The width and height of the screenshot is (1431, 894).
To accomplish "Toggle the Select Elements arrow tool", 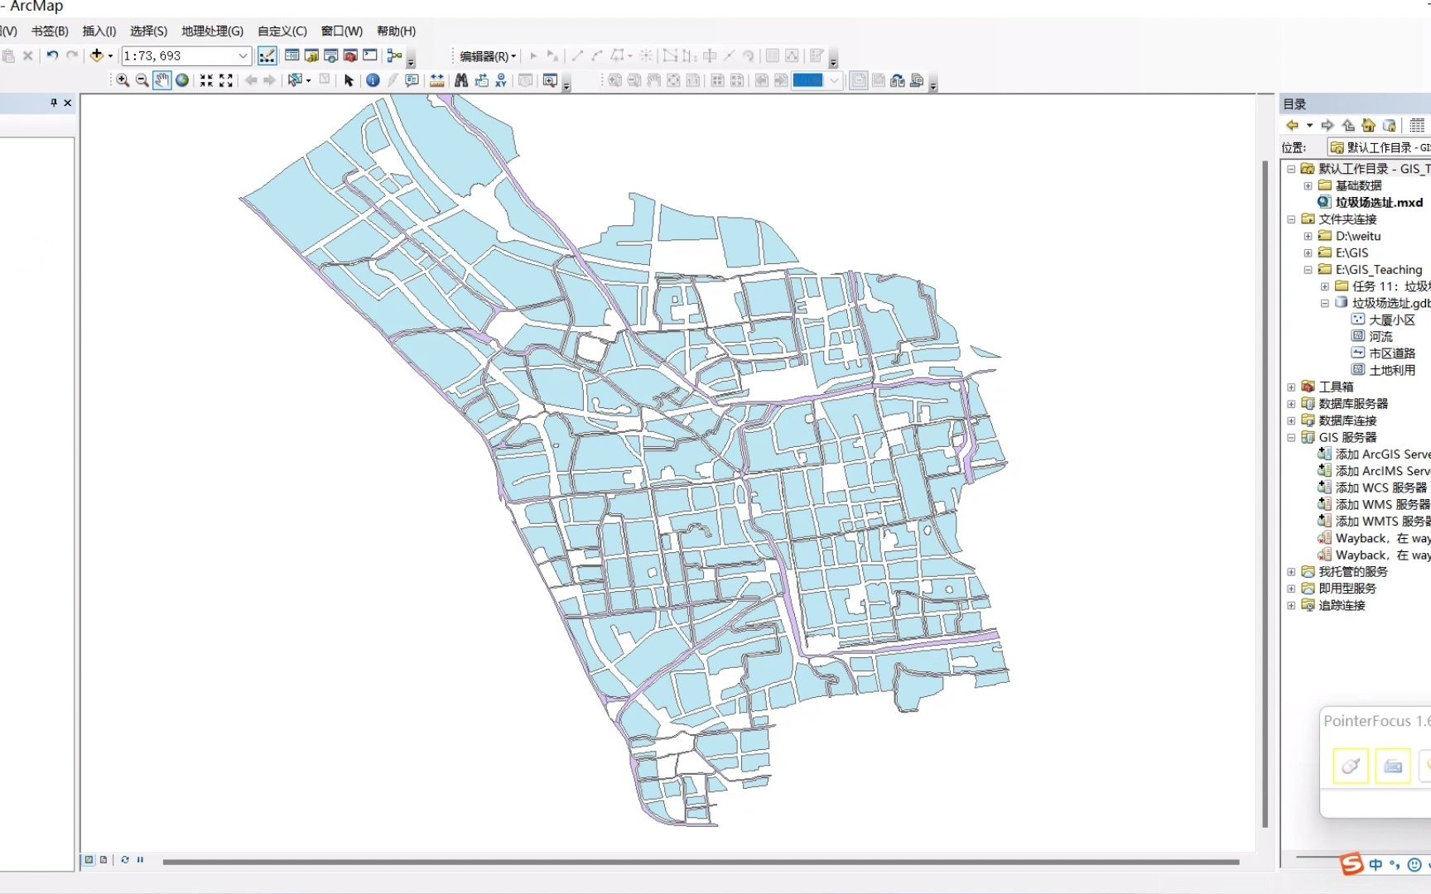I will (349, 80).
